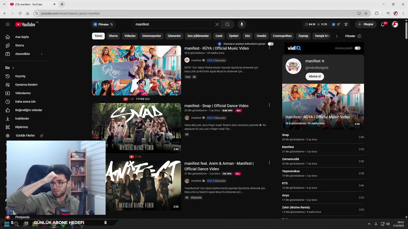The height and width of the screenshot is (229, 408).
Task: Open the browser extensions puzzle icon
Action: [x=377, y=13]
